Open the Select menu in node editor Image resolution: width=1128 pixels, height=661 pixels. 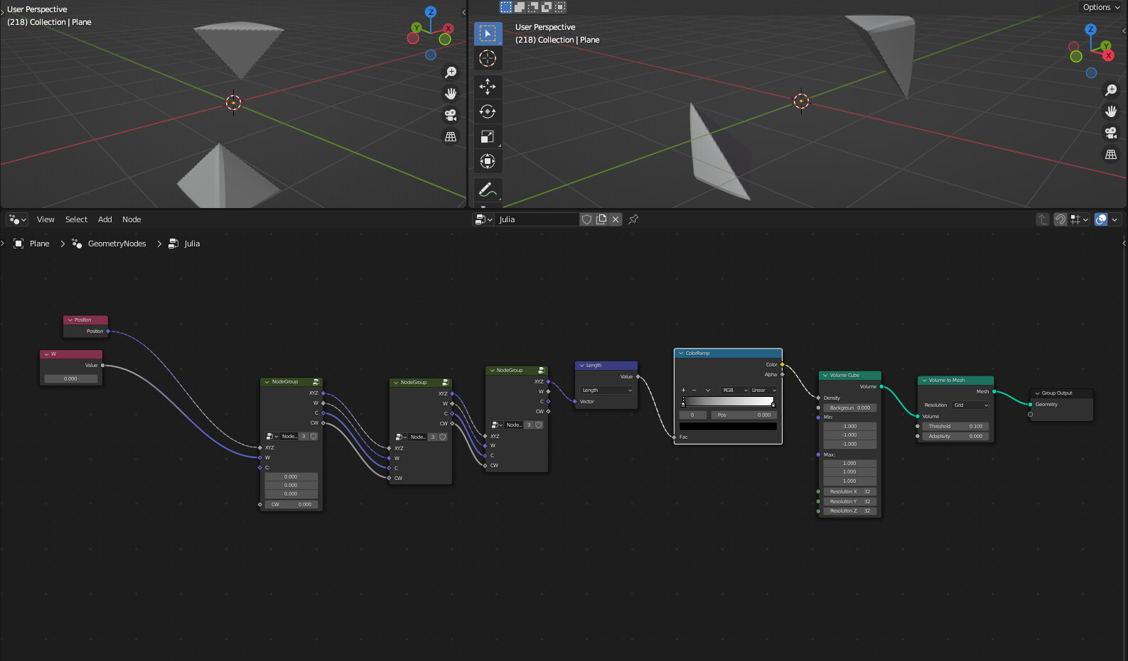76,219
